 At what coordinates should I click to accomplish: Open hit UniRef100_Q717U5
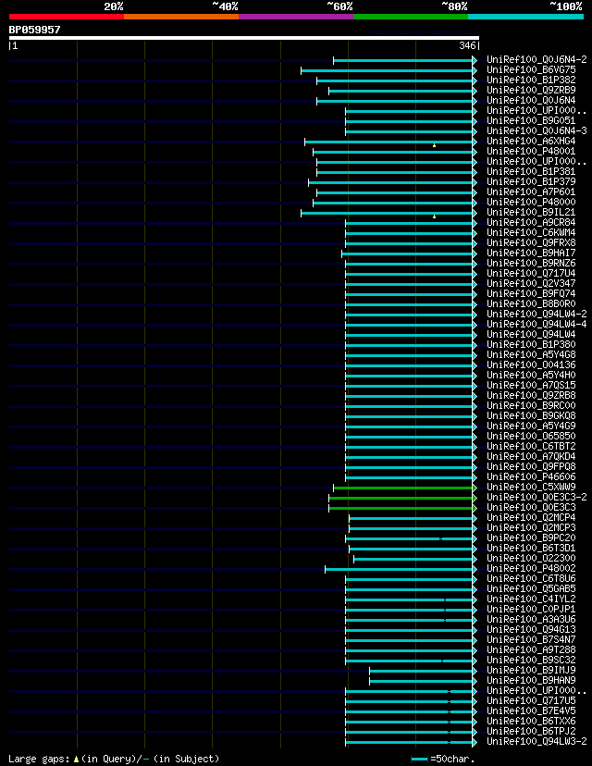pyautogui.click(x=532, y=701)
